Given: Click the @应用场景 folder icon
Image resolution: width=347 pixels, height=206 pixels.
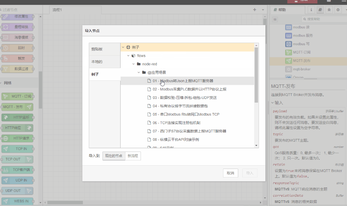Looking at the screenshot, I should 144,72.
